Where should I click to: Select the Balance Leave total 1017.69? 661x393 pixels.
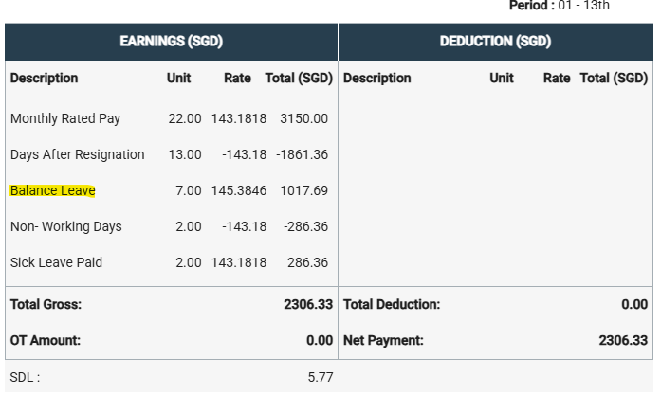click(x=303, y=190)
